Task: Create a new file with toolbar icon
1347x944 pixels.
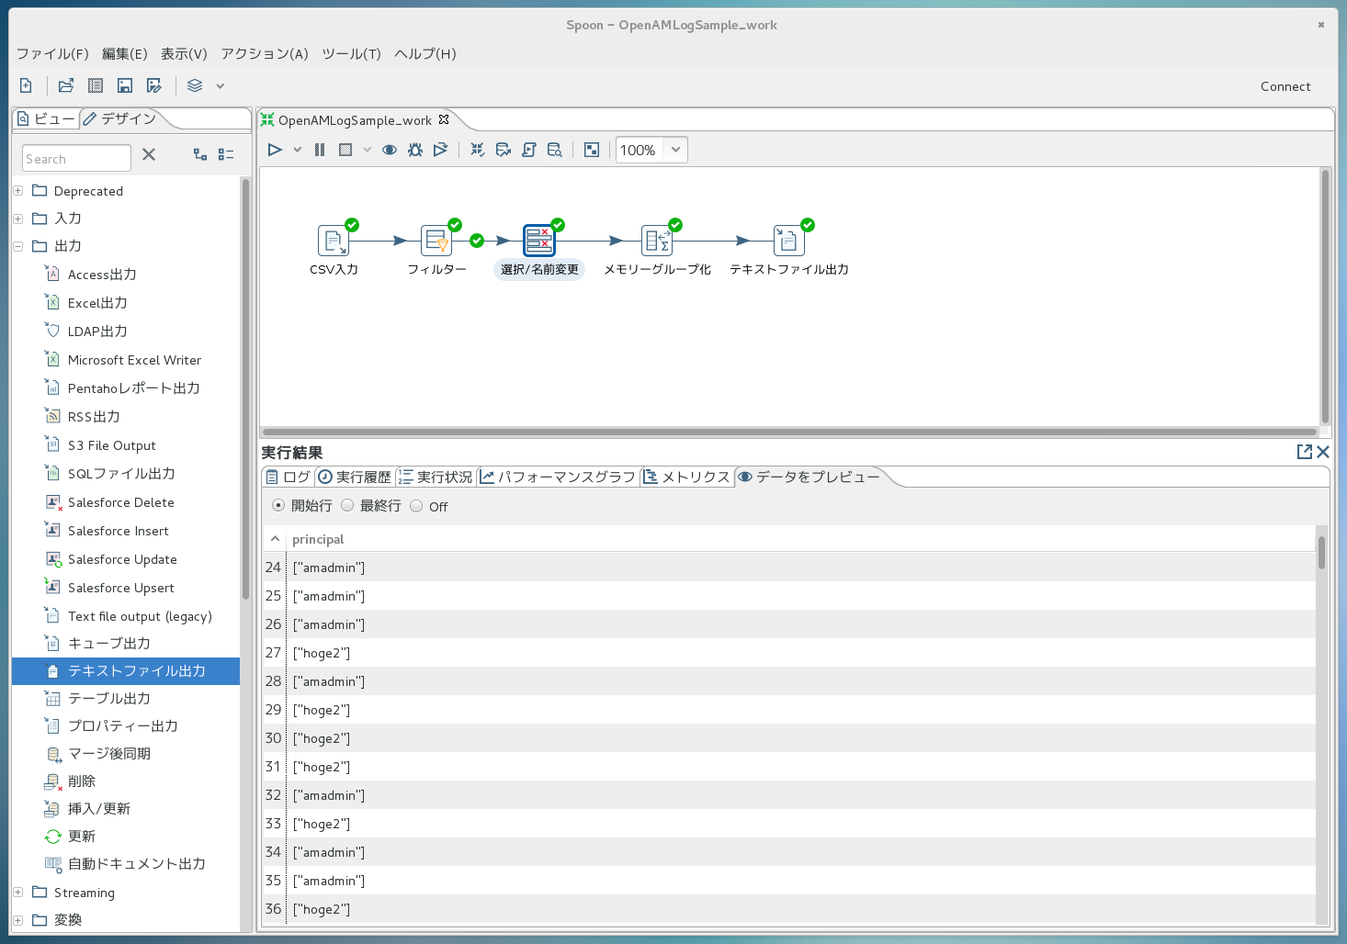Action: pyautogui.click(x=26, y=85)
